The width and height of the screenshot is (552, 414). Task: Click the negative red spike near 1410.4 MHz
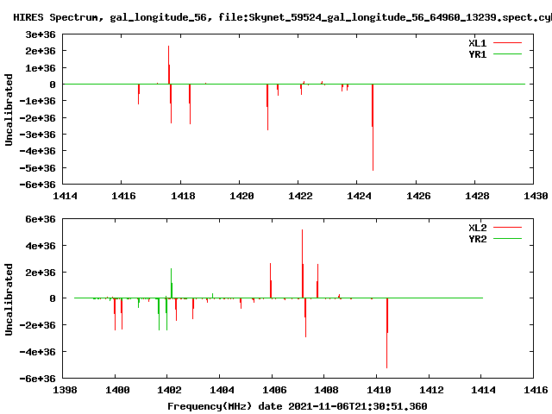387,333
